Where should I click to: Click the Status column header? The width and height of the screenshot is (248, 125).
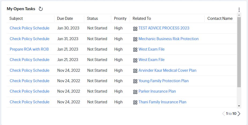pyautogui.click(x=92, y=18)
